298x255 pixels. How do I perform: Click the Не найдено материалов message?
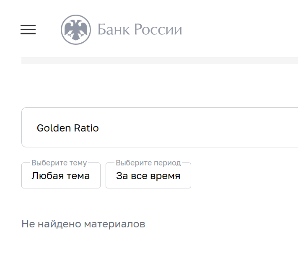[x=83, y=224]
